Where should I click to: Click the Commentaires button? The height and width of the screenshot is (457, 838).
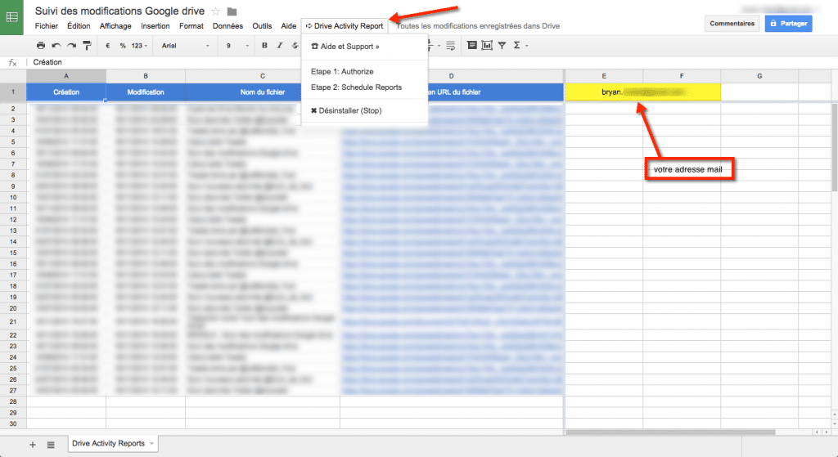(732, 24)
